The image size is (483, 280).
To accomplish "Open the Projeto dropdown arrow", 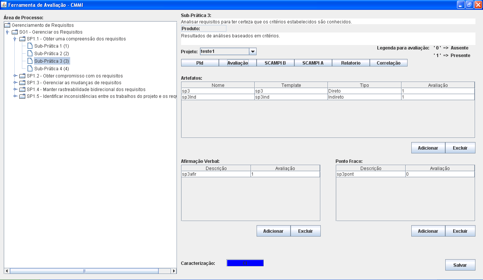I will [x=253, y=51].
